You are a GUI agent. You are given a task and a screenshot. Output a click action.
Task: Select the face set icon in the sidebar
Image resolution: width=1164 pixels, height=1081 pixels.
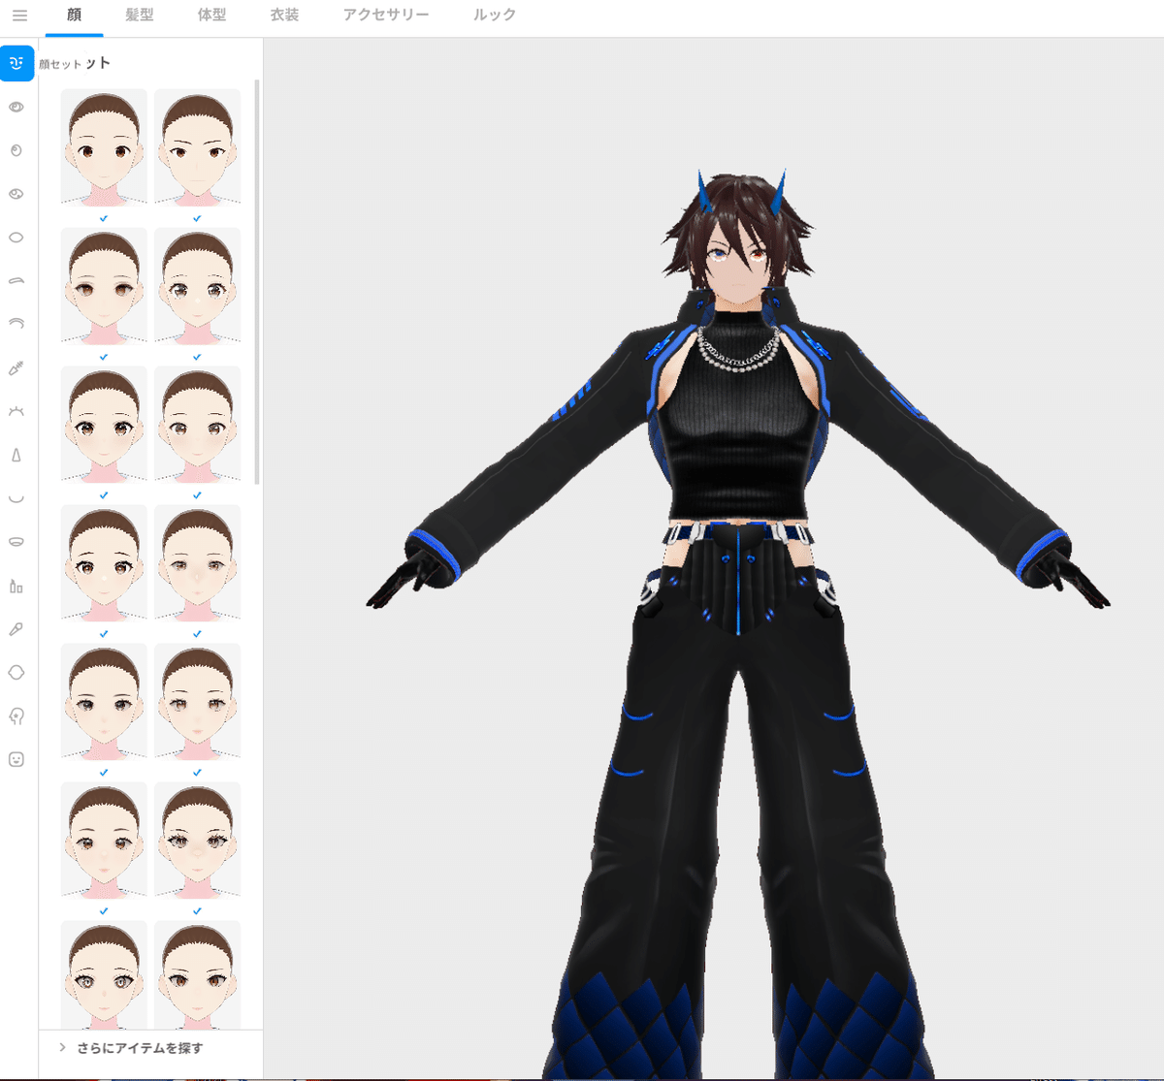[16, 63]
